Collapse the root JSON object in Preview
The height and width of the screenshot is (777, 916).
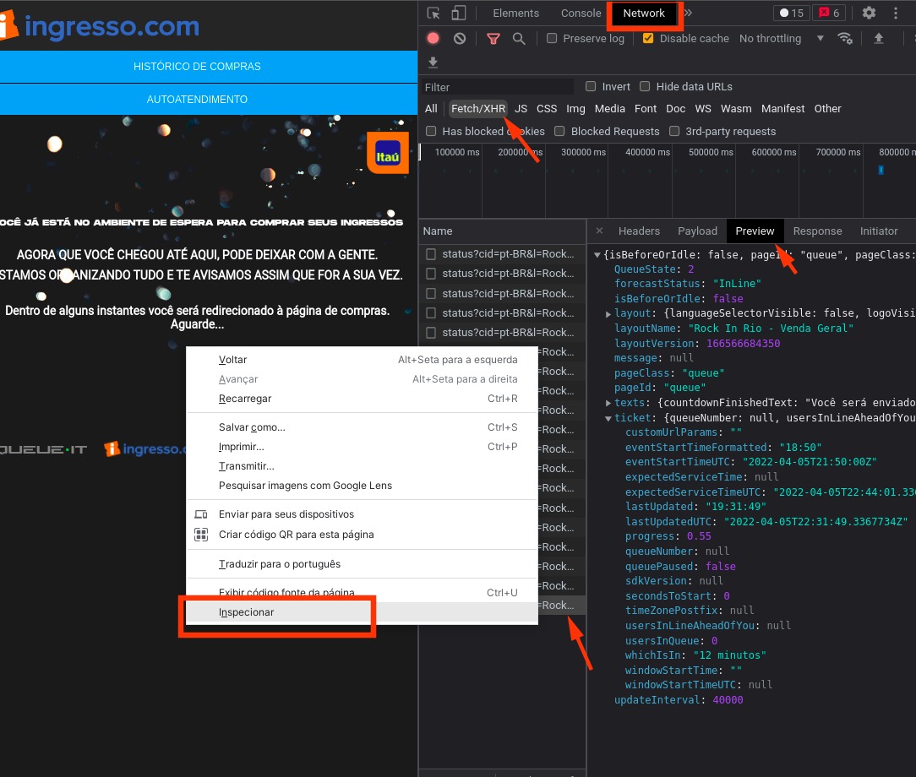click(597, 255)
